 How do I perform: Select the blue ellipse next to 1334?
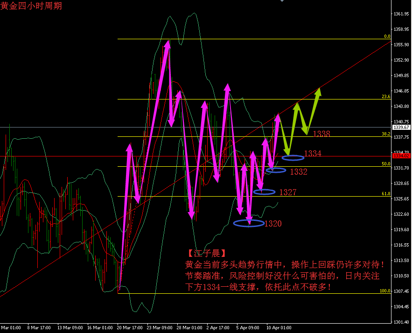click(293, 157)
